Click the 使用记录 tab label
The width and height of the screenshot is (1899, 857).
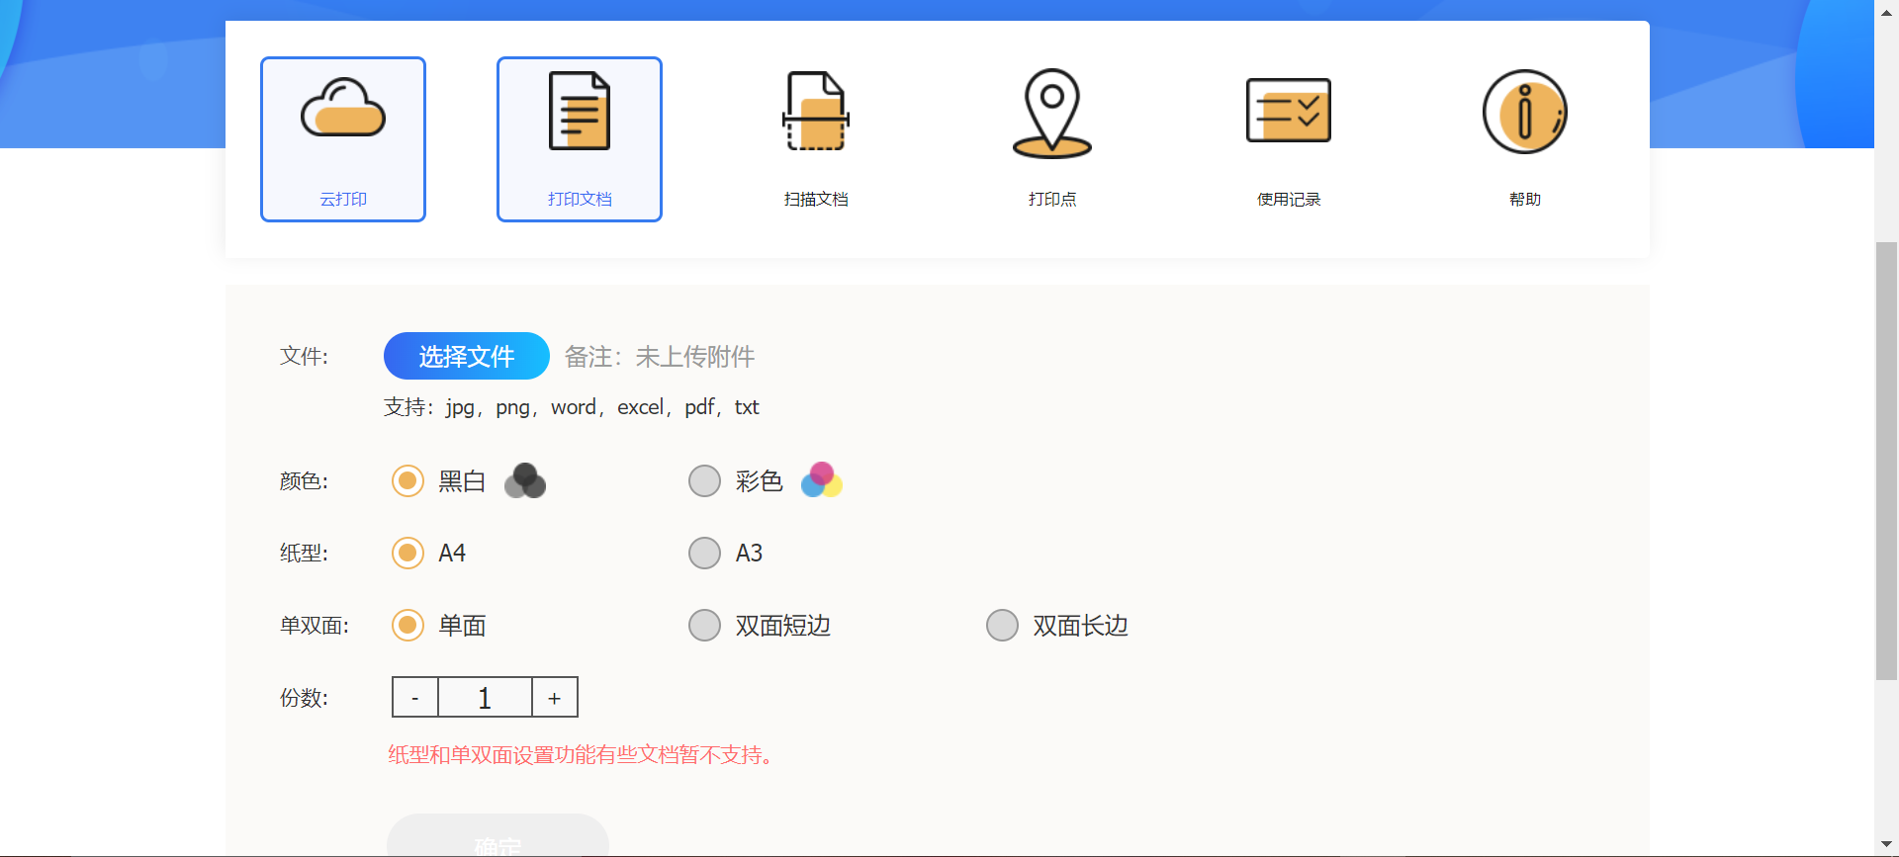coord(1289,199)
